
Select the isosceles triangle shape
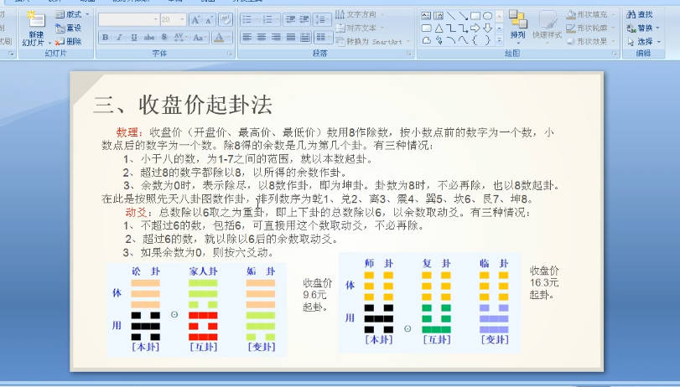[x=438, y=27]
